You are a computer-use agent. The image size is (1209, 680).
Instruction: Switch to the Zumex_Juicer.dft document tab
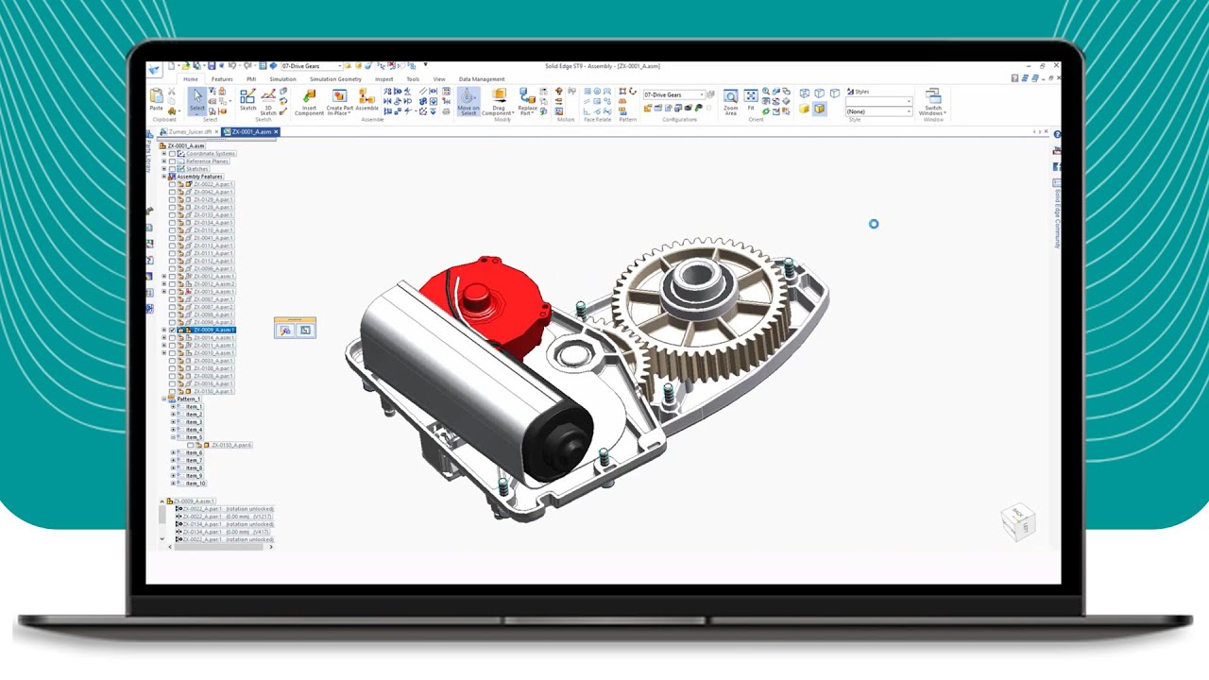coord(190,131)
